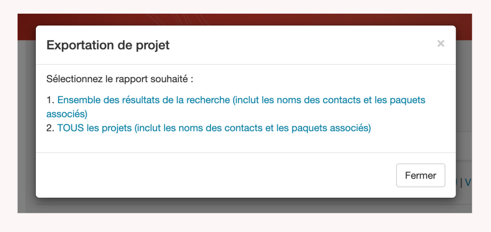Viewport: 491px width, 232px height.
Task: Close the Exportation de projet dialog with X
Action: [x=440, y=44]
